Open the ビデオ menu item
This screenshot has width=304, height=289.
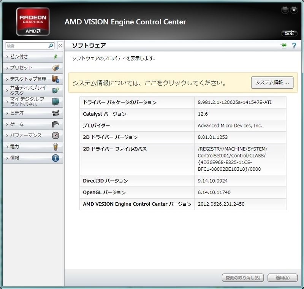point(33,113)
